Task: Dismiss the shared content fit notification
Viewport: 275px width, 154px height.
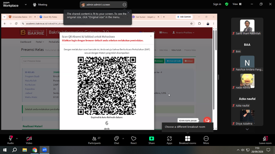Action: (128, 12)
